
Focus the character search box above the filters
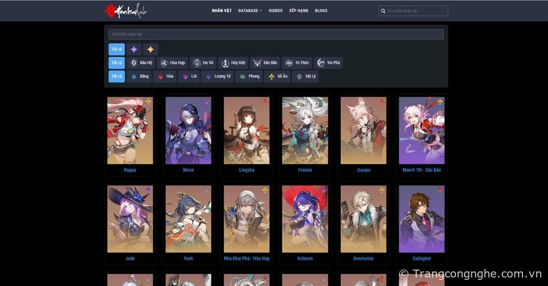(276, 34)
